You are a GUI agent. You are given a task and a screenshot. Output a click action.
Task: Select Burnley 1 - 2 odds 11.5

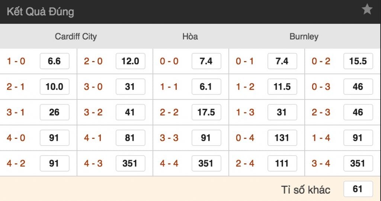point(282,87)
